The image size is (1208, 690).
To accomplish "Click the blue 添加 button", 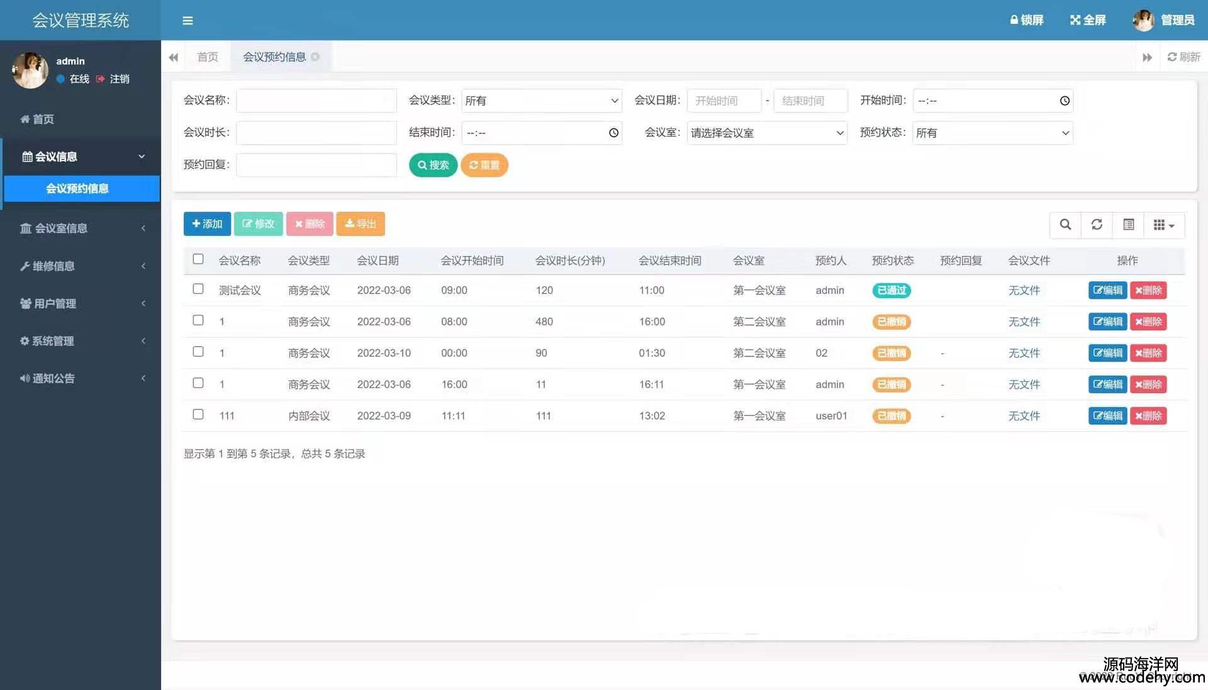I will point(207,224).
